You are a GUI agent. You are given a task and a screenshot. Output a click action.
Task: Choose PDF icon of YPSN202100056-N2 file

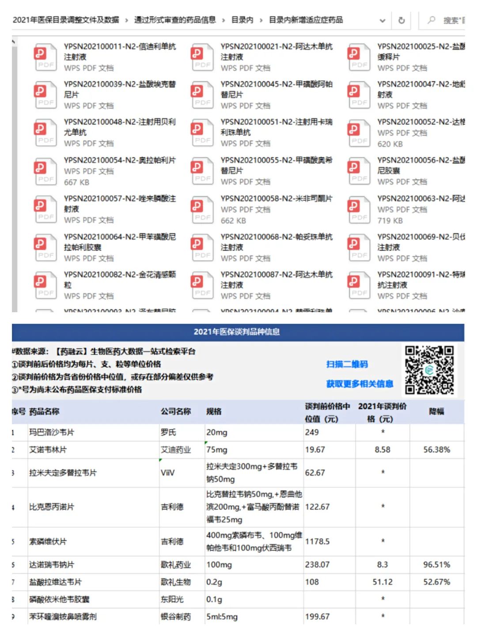pyautogui.click(x=359, y=171)
